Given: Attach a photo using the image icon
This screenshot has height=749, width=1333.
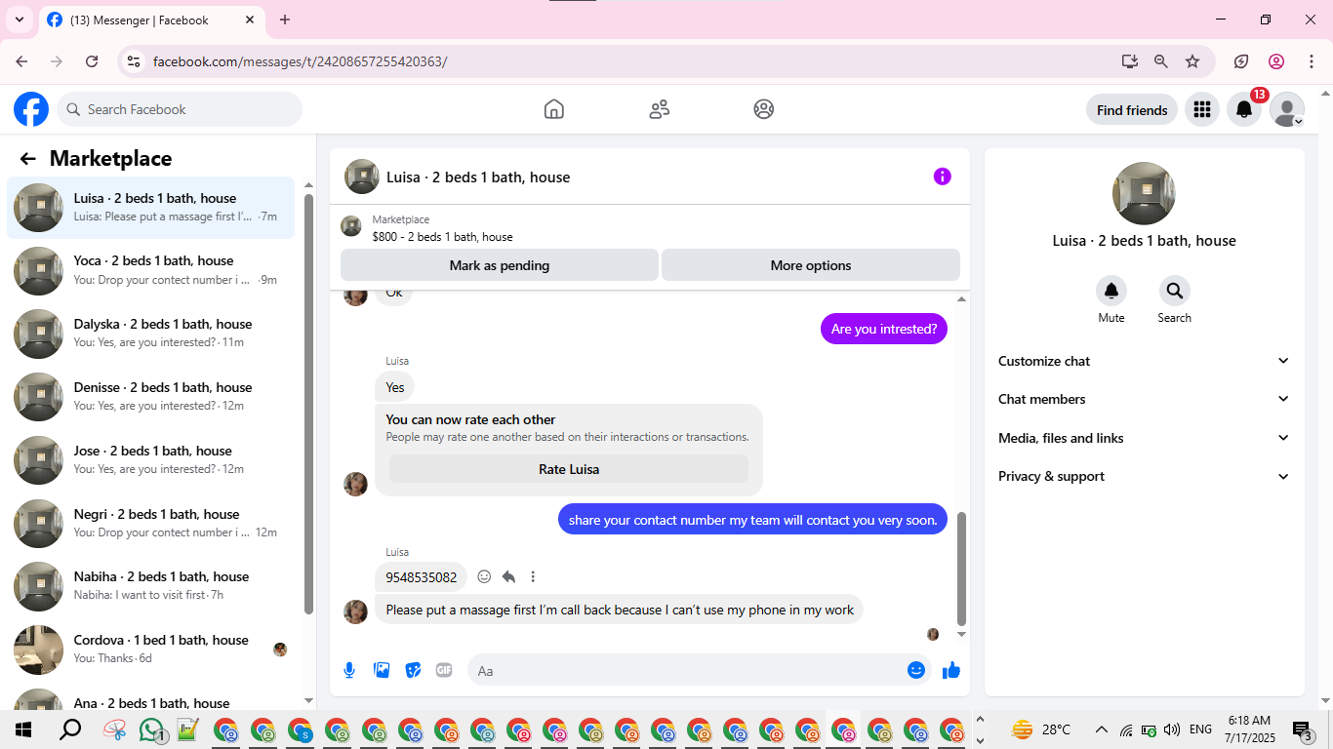Looking at the screenshot, I should point(382,670).
